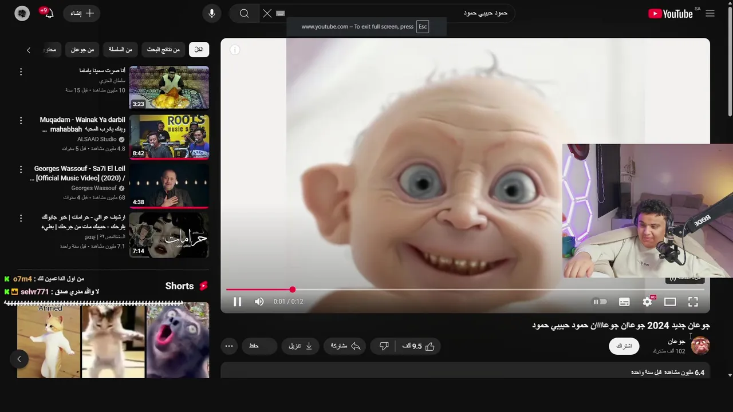Open more actions three-dot button below the video

coord(229,346)
